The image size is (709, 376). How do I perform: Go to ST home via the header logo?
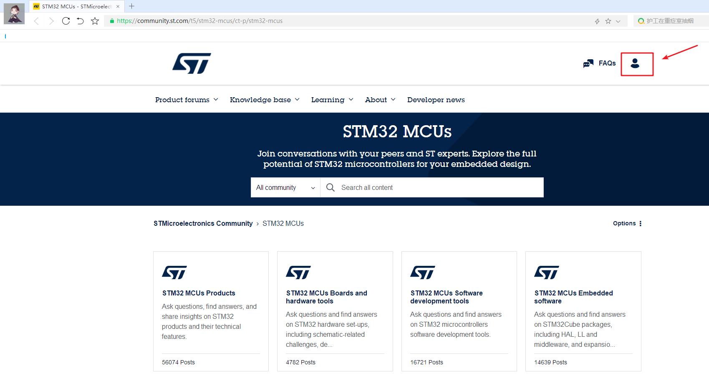(x=192, y=63)
